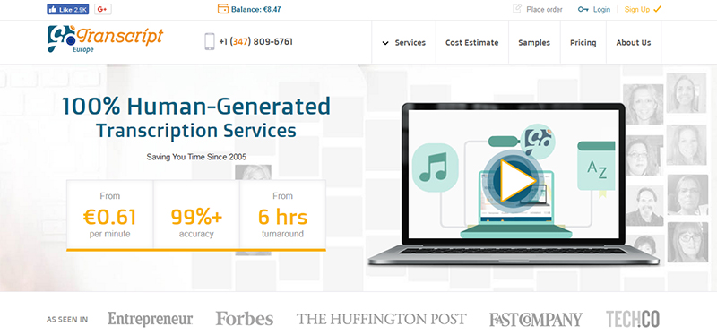The image size is (717, 335).
Task: Click the A-Z dictionary book icon
Action: pyautogui.click(x=596, y=167)
